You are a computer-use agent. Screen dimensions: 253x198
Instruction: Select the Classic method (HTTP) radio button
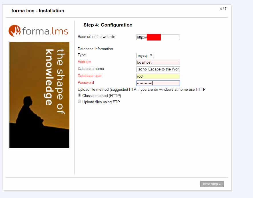pyautogui.click(x=79, y=95)
